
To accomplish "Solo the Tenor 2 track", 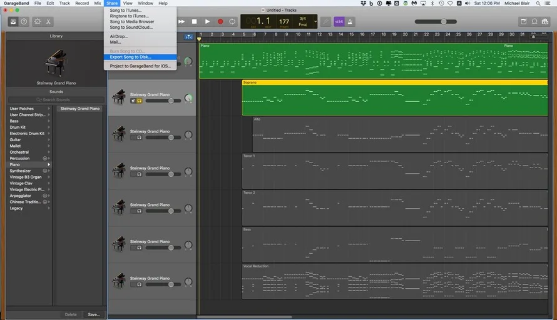I will coord(139,211).
